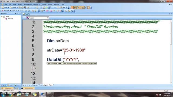Close the Test Flow panel

20,14
